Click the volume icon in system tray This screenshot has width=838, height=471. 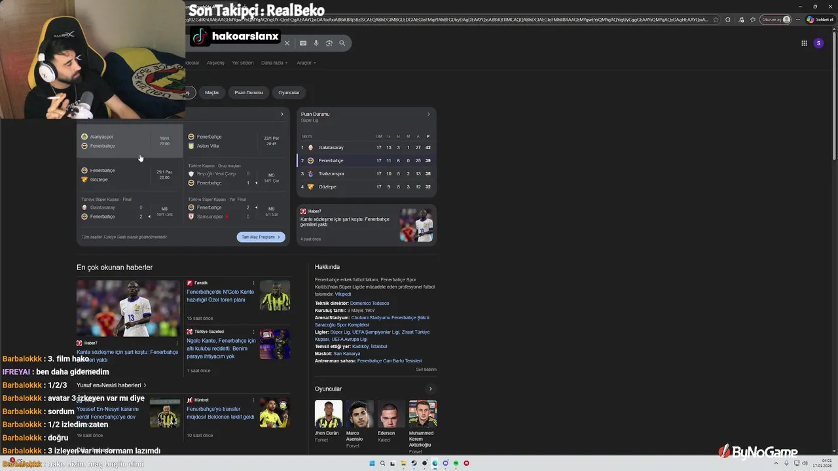[x=805, y=463]
